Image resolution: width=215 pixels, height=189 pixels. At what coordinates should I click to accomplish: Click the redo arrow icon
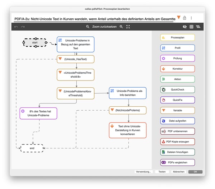pos(23,27)
